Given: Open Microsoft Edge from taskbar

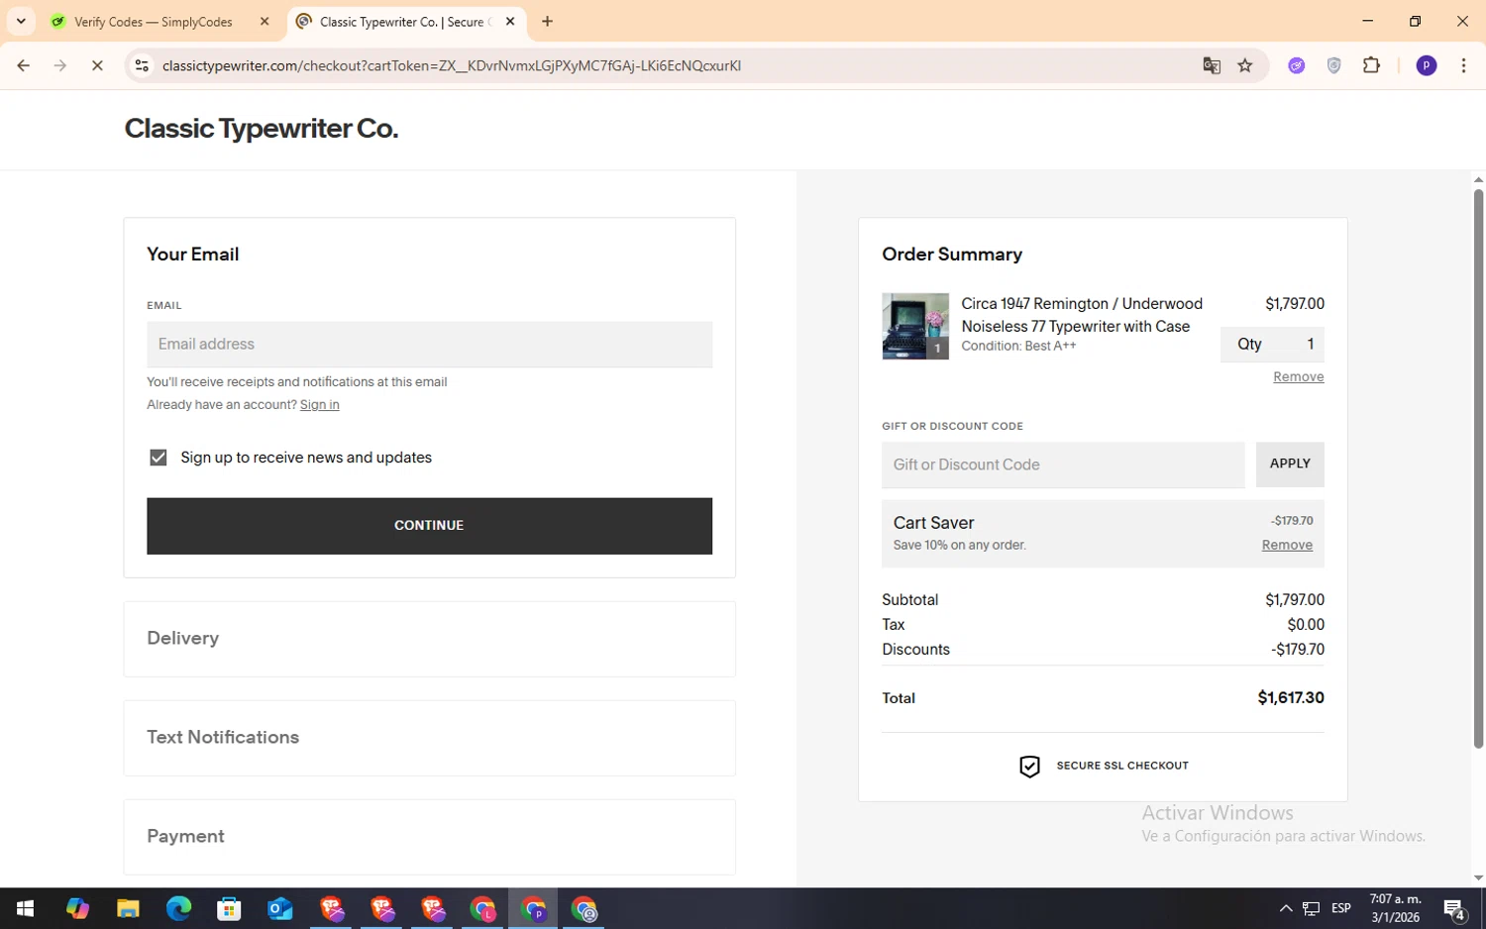Looking at the screenshot, I should point(178,908).
